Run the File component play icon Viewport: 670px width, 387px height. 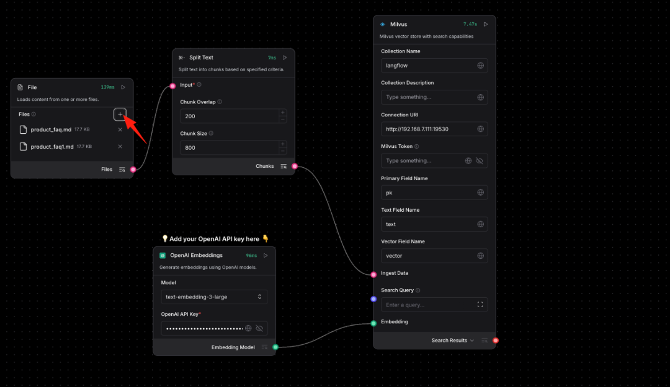click(x=123, y=87)
